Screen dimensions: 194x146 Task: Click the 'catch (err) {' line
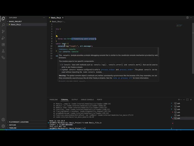click(62, 43)
